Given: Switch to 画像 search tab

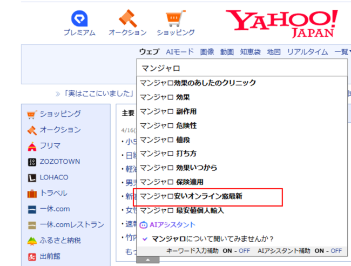Looking at the screenshot, I should [207, 52].
